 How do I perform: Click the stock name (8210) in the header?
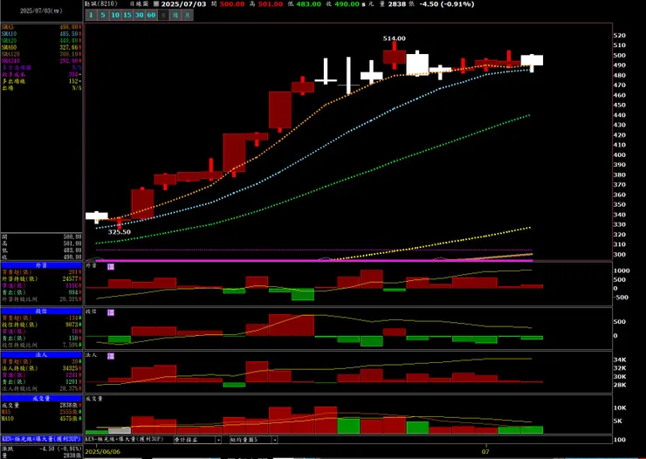click(x=101, y=3)
